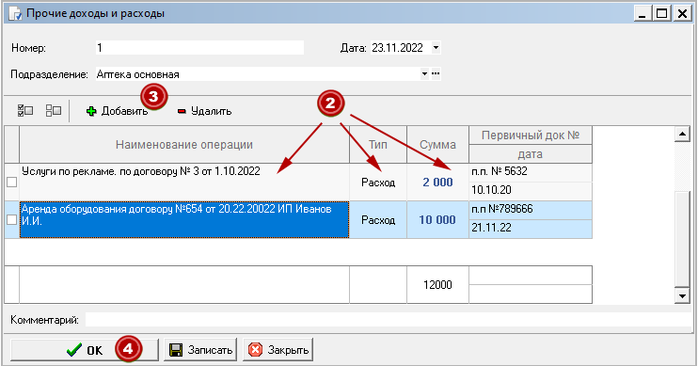Screen dimensions: 698x366
Task: Click the Подразделение field Аптека основная
Action: 258,74
